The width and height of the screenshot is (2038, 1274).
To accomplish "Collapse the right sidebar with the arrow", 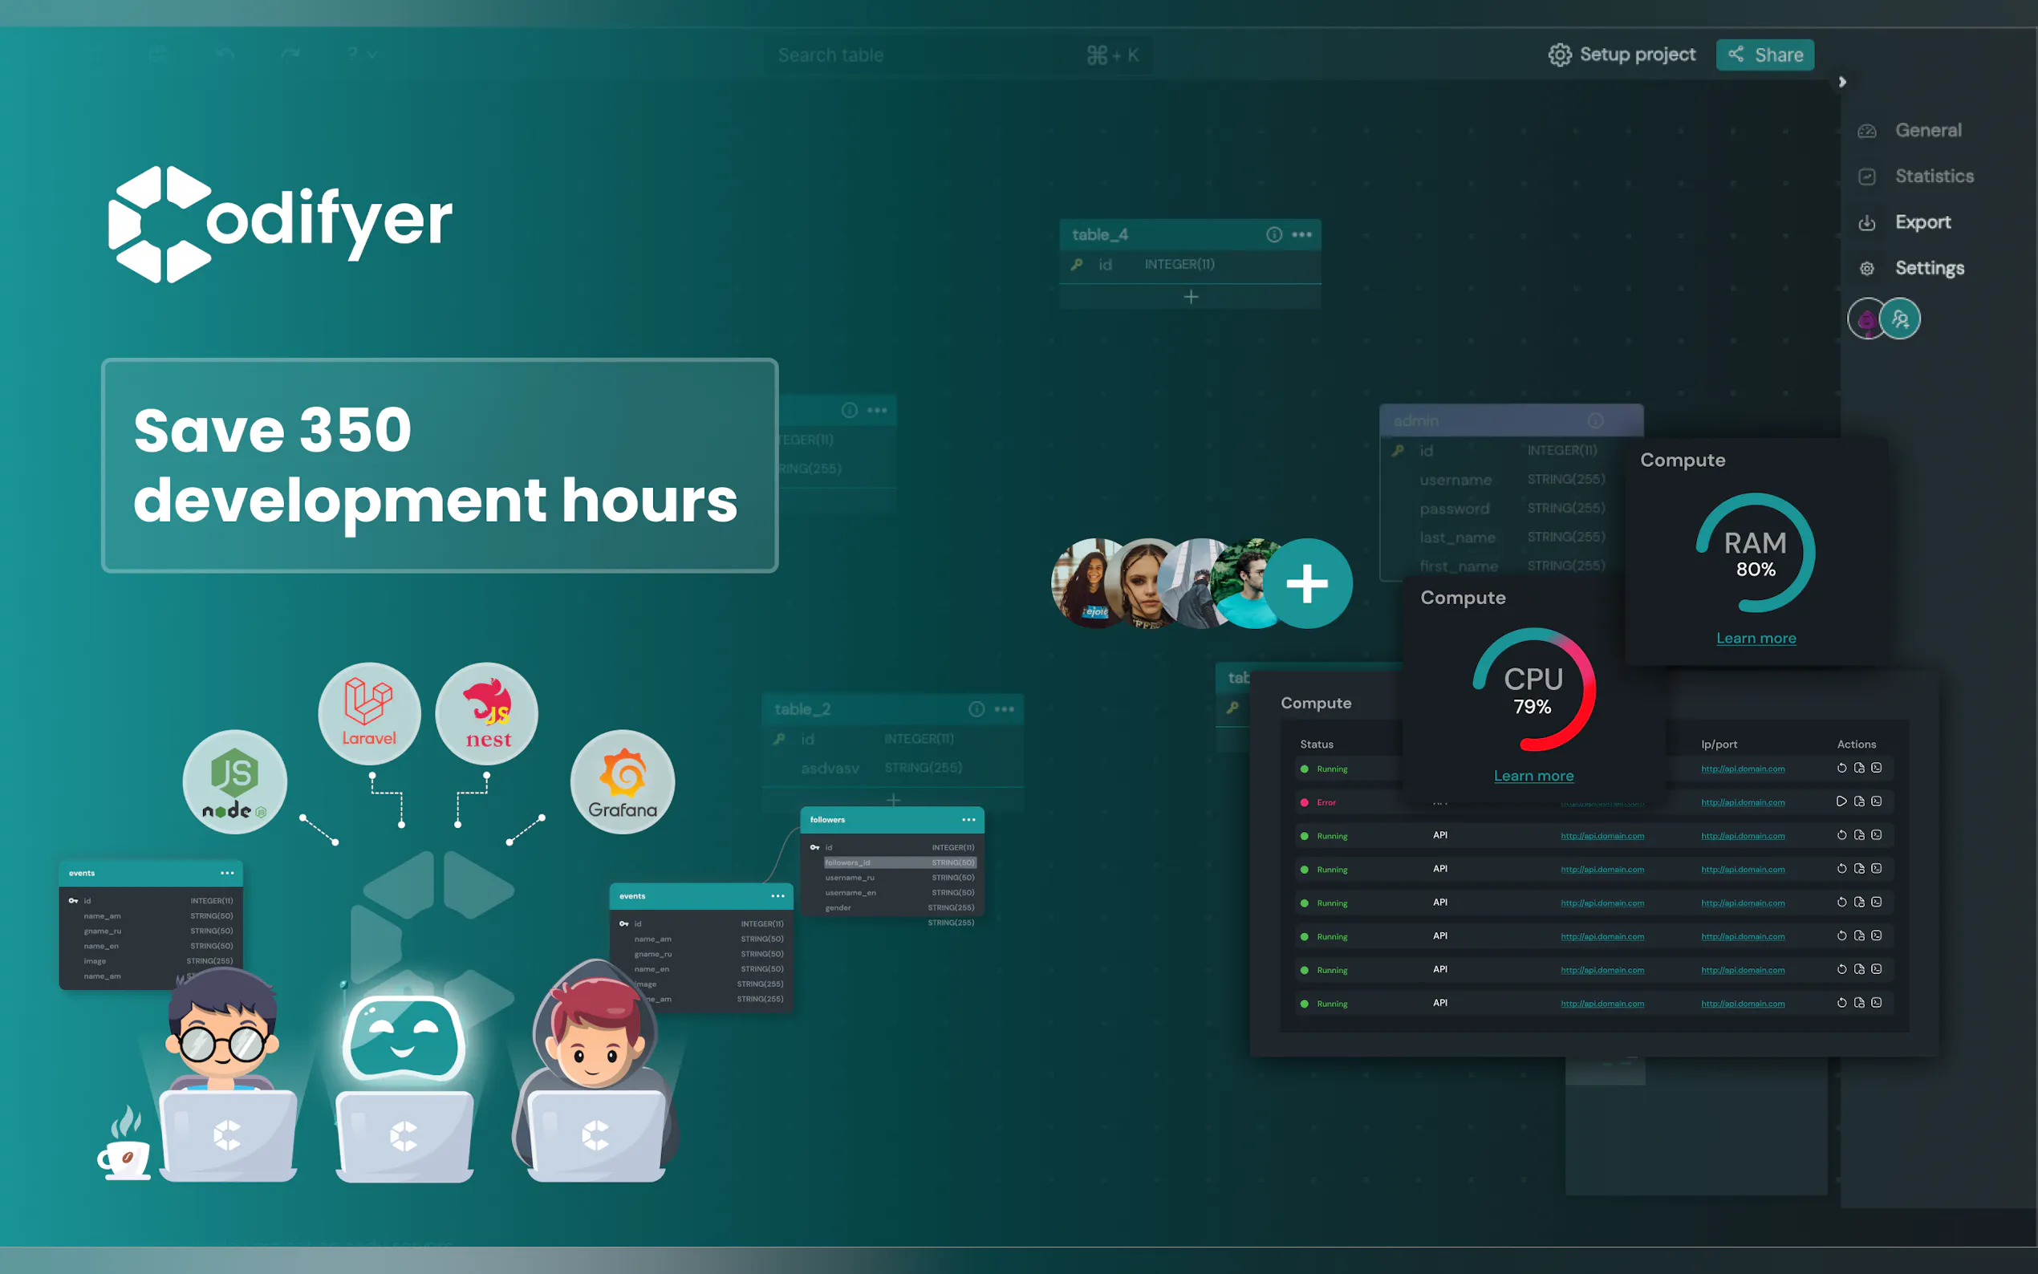I will pyautogui.click(x=1842, y=82).
